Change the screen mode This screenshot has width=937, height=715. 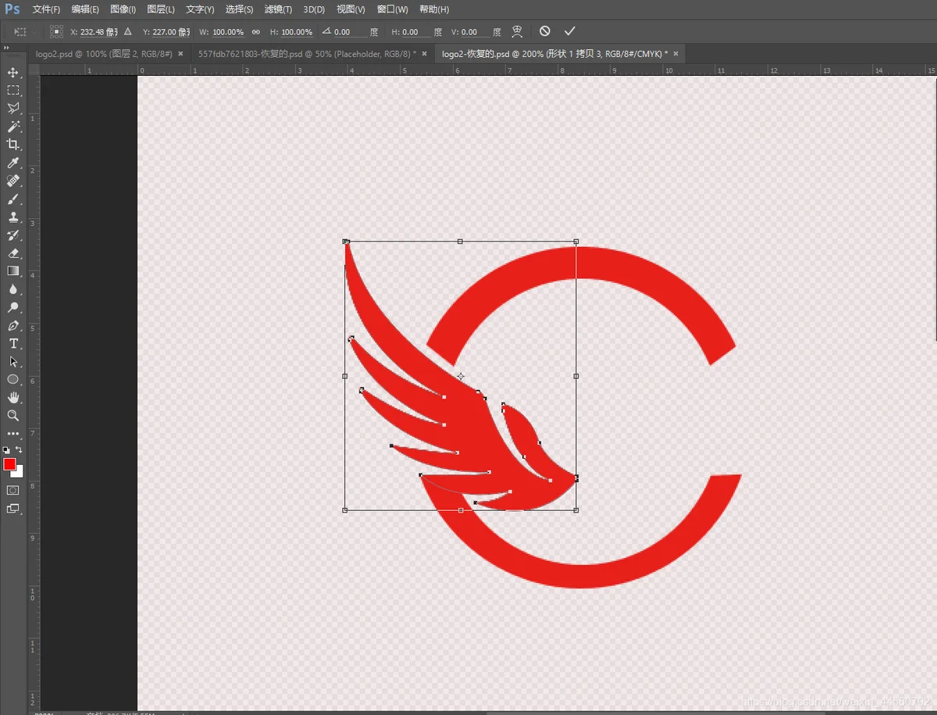(13, 509)
